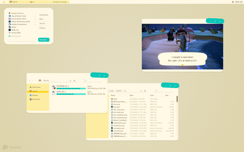The image size is (244, 152).
Task: Click NookX in the breadcrumb path
Action: coord(119,91)
